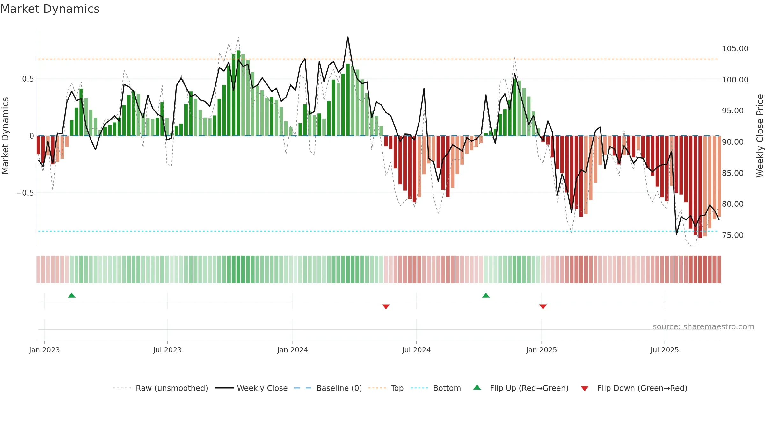Screen dimensions: 765x430
Task: Select the flip-down marker at Jan 2025
Action: pyautogui.click(x=543, y=307)
